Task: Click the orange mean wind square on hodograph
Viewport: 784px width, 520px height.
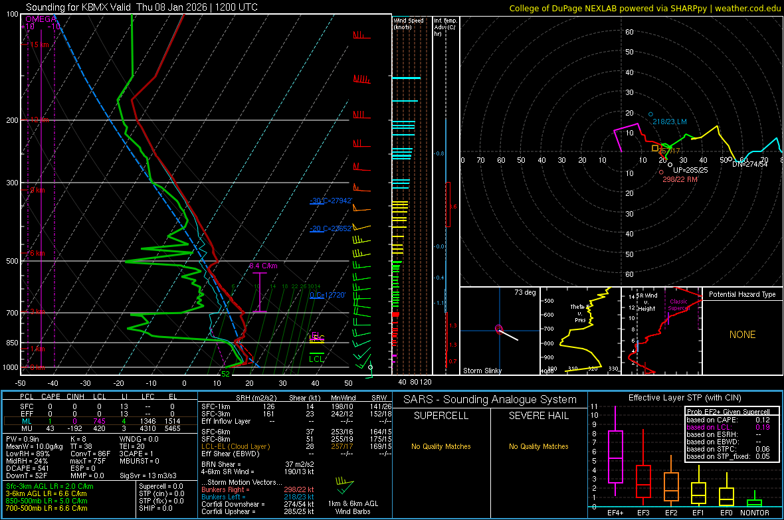Action: click(x=655, y=149)
